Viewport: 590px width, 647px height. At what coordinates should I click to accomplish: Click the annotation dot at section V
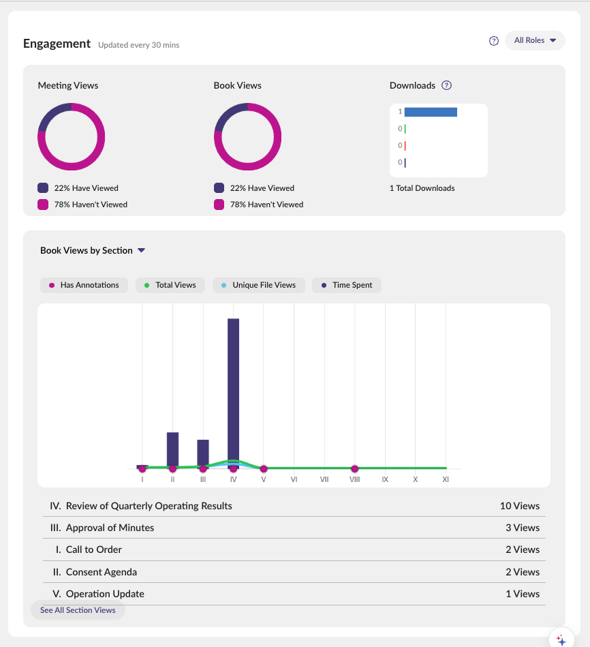point(264,469)
